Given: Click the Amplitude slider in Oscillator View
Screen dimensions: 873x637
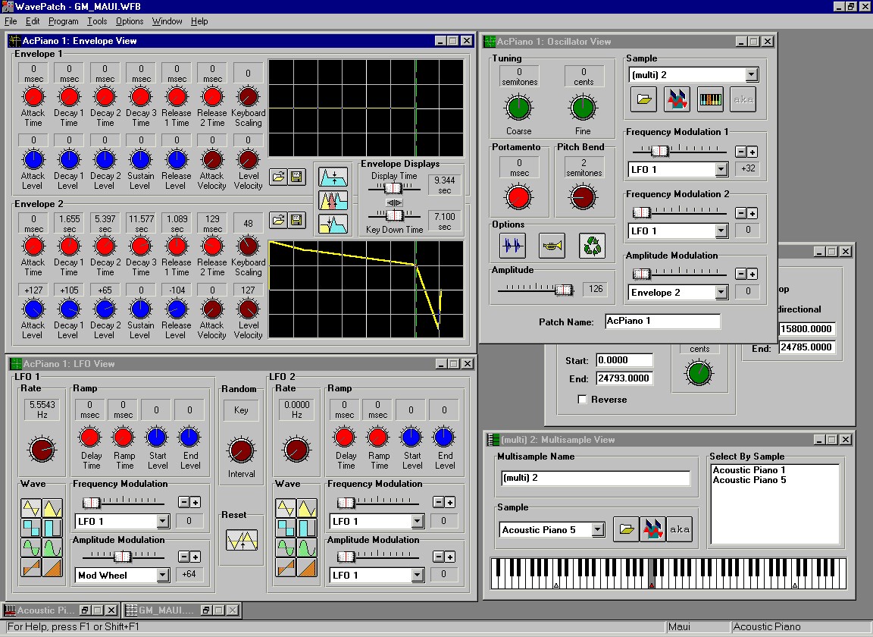Looking at the screenshot, I should tap(536, 289).
